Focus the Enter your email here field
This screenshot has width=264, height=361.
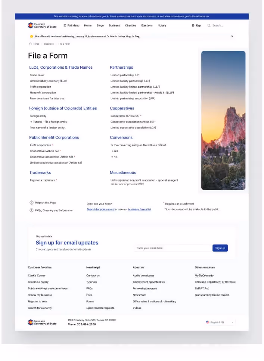point(173,248)
